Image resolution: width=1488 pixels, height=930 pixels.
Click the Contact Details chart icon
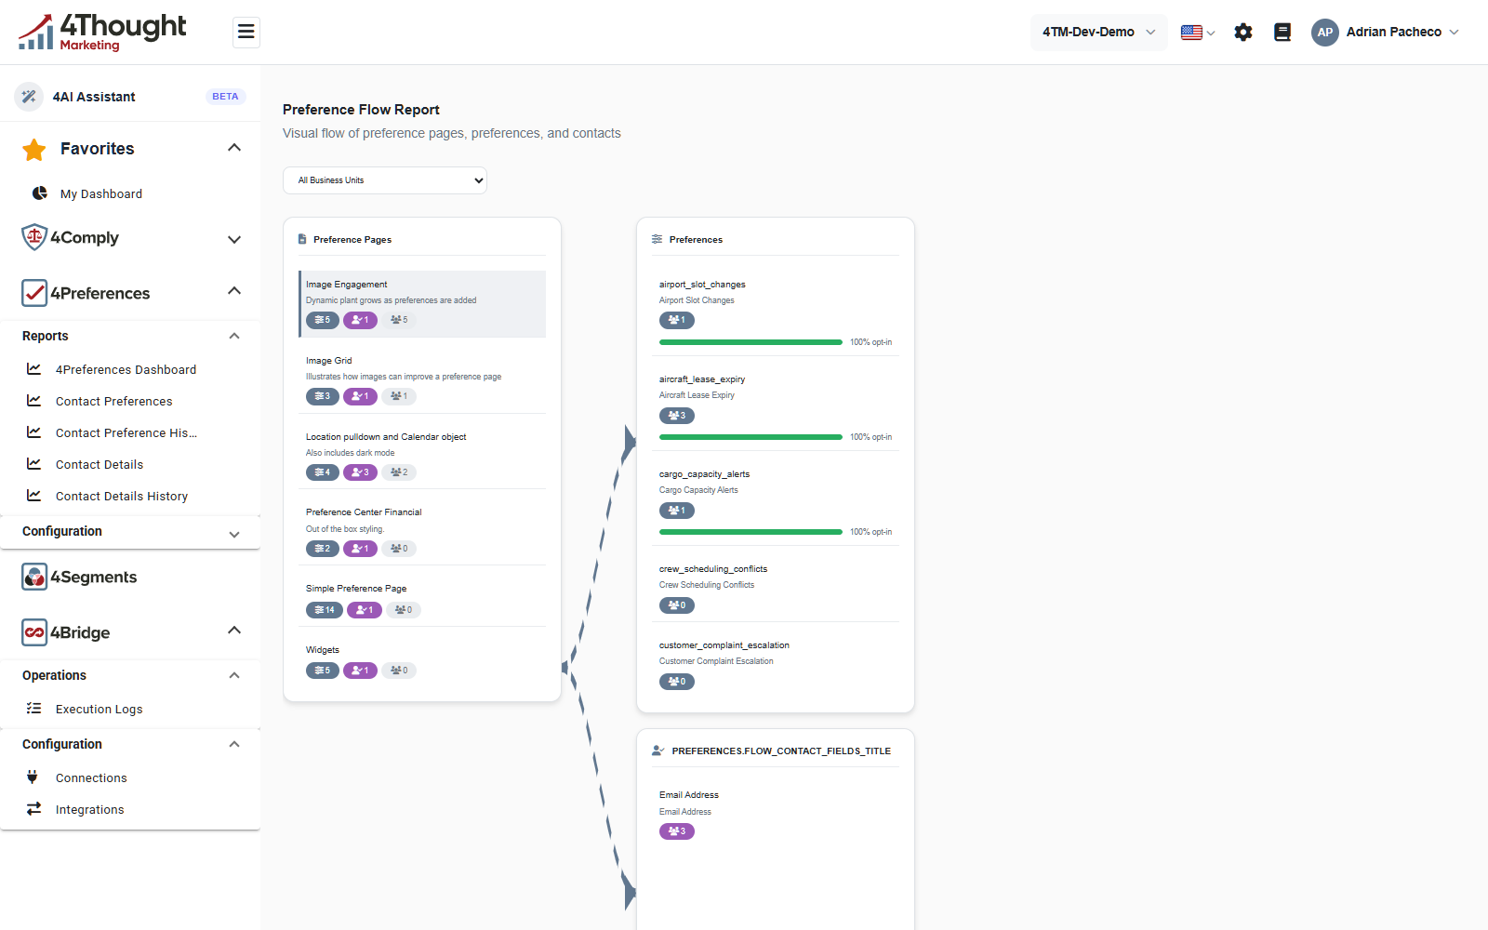(34, 464)
